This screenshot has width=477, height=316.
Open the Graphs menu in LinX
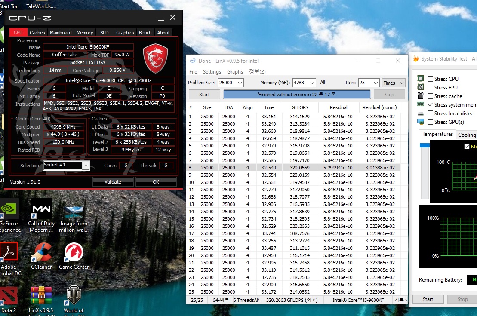tap(235, 72)
